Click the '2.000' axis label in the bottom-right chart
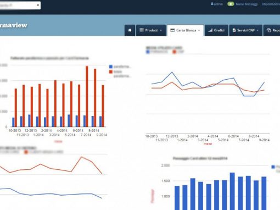 coord(165,165)
